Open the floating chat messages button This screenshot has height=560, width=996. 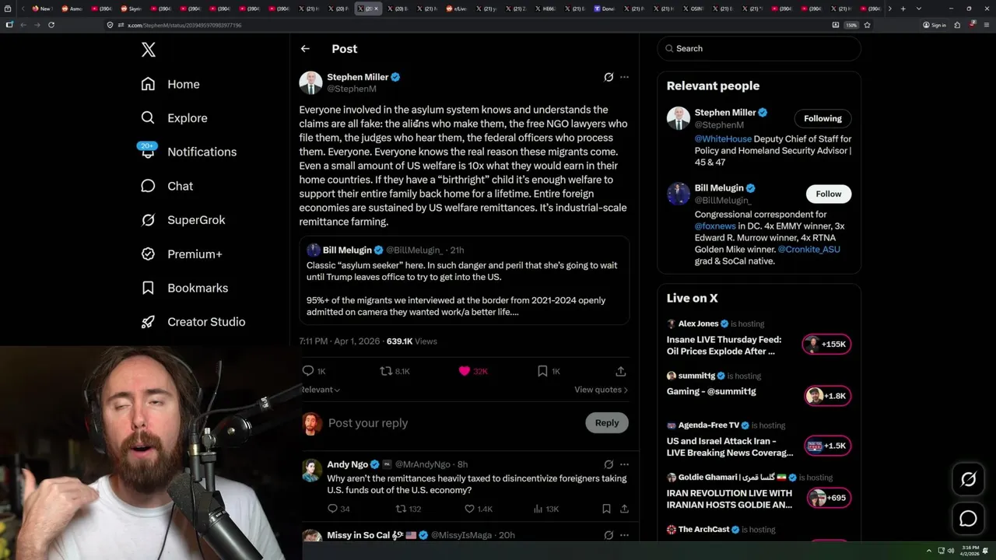[x=968, y=518]
